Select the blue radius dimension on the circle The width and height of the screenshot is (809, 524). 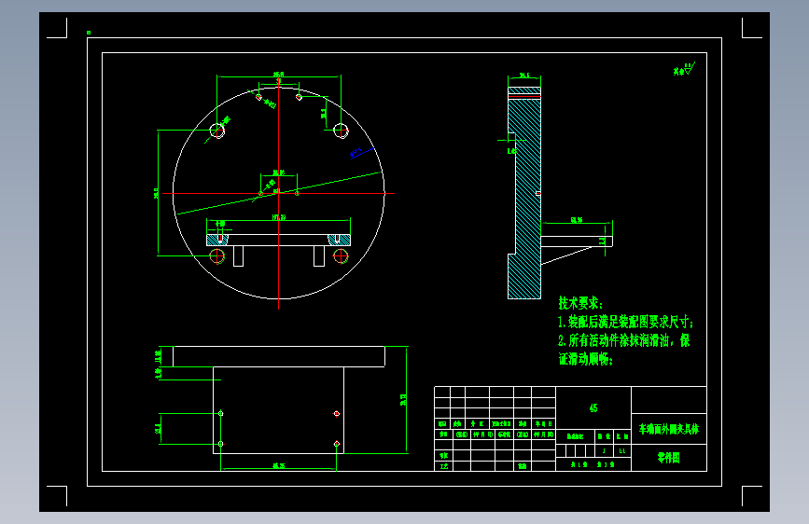362,152
